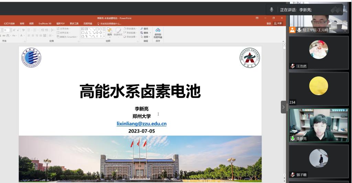Expand the 替换 replace dropdown arrow
Viewport: 352px width, 183px height.
click(150, 33)
